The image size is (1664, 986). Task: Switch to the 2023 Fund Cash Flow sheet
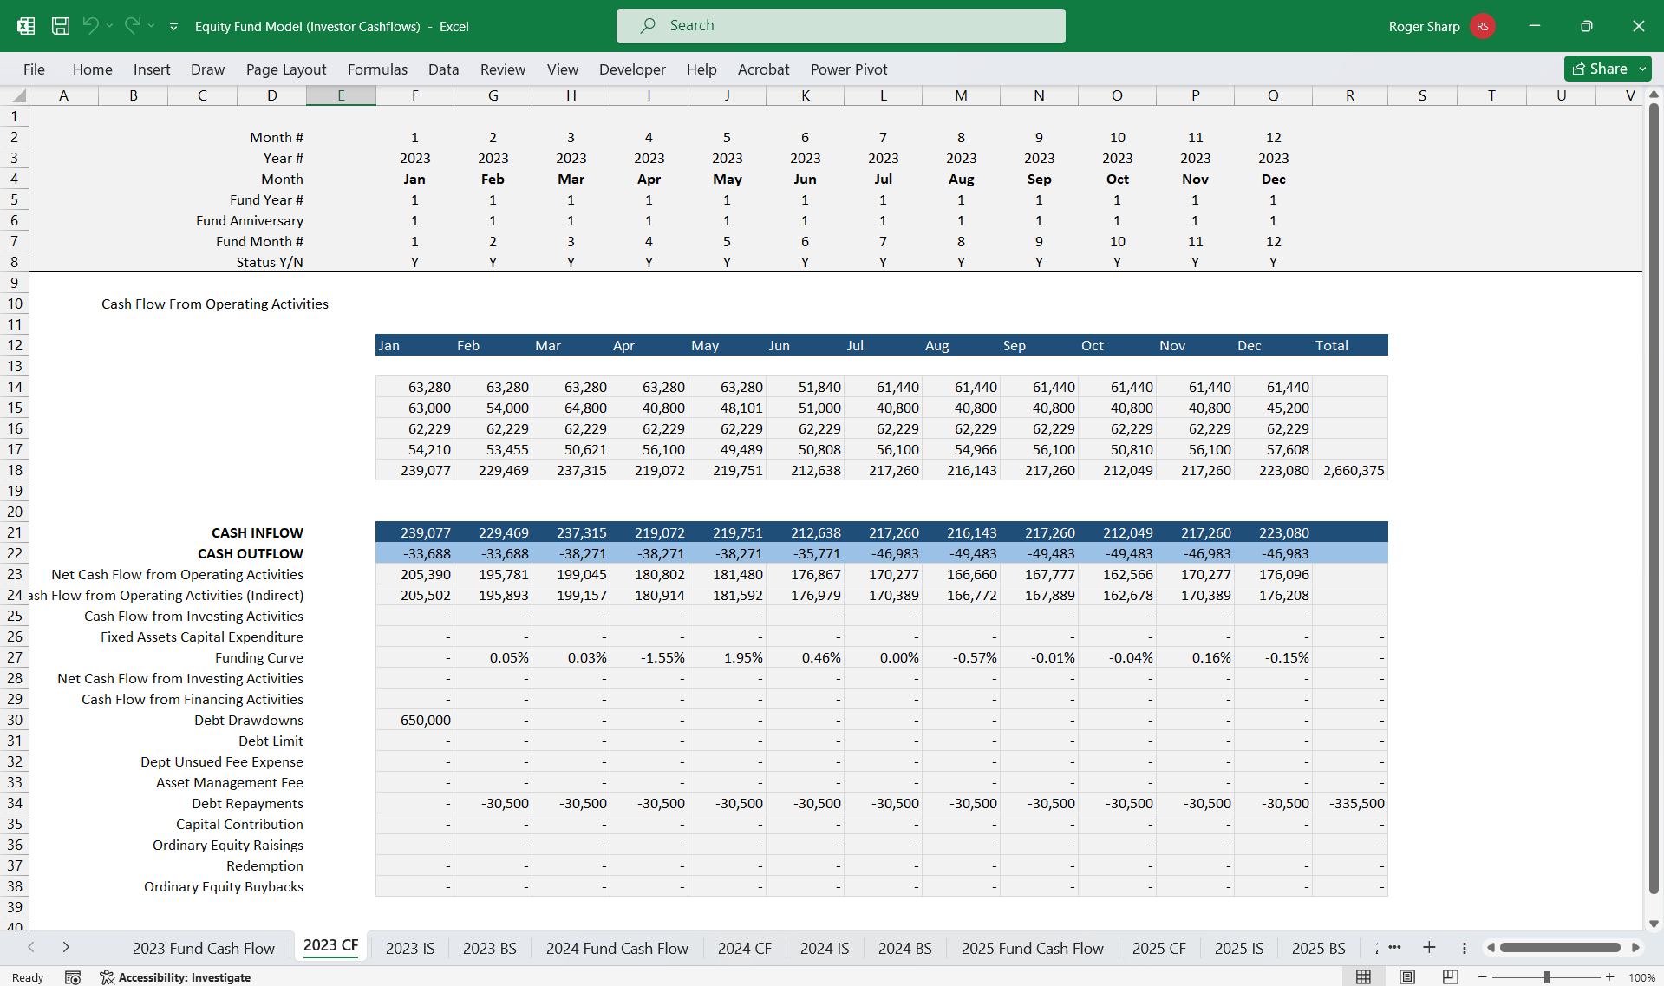[x=203, y=948]
